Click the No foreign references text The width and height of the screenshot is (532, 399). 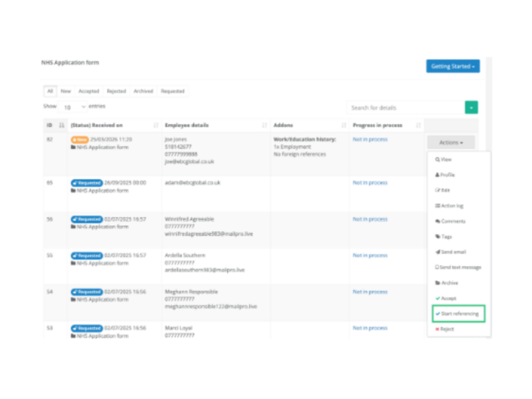(x=300, y=154)
